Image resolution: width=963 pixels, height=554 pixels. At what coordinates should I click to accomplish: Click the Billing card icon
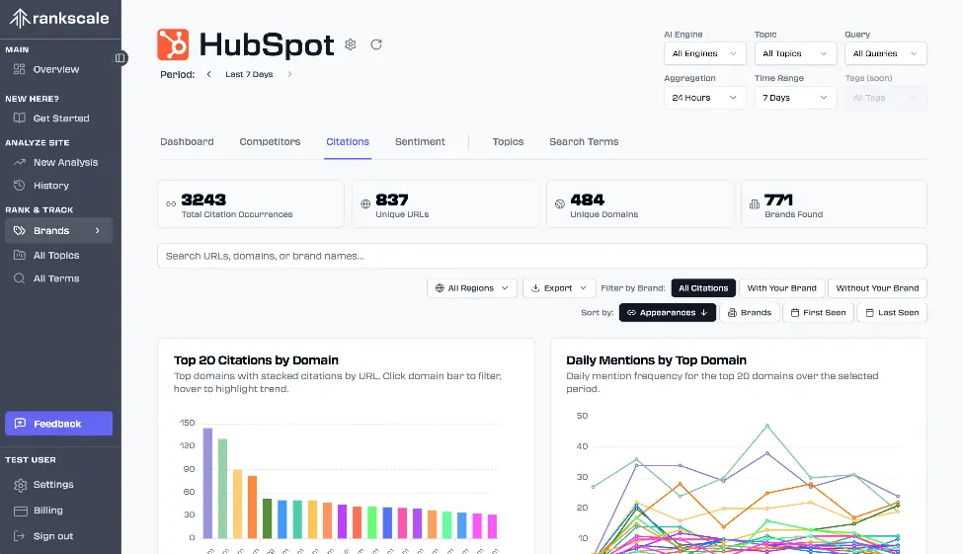point(21,511)
